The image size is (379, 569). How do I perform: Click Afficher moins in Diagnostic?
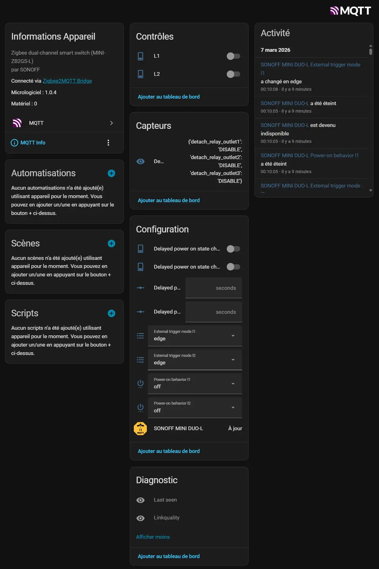point(153,537)
